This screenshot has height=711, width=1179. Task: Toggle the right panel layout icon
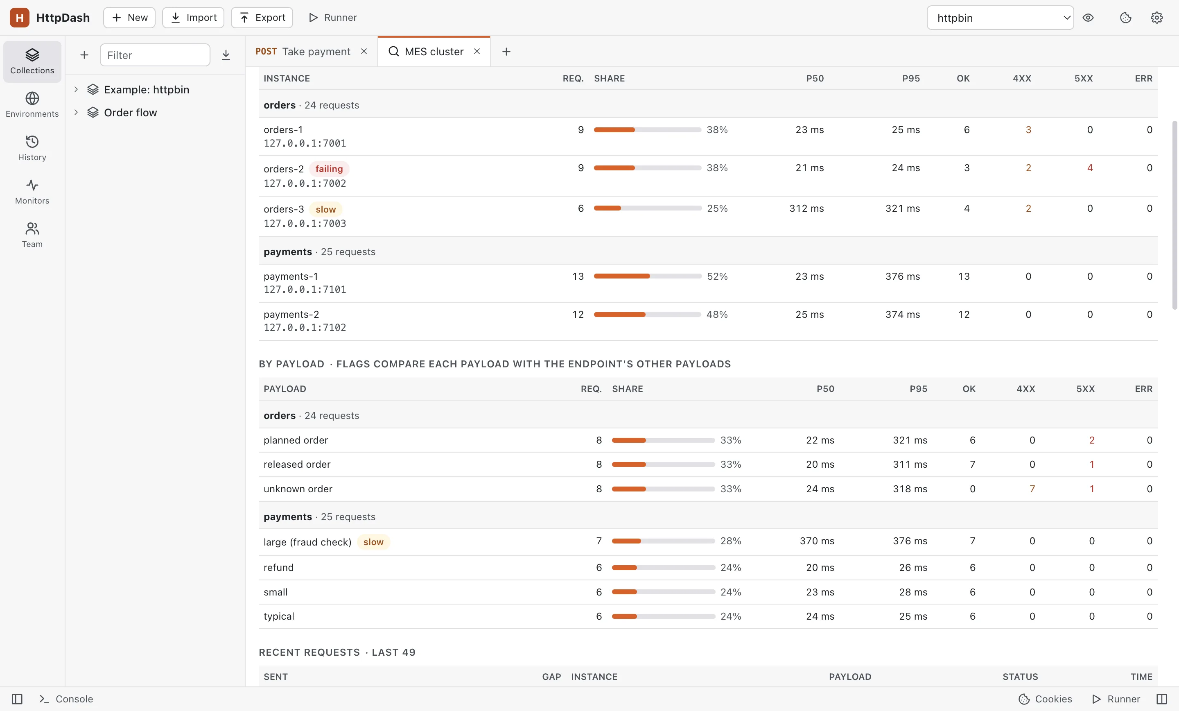[x=1162, y=699]
